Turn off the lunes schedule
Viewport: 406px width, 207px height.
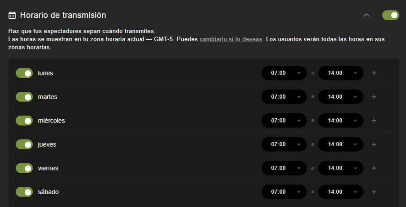pyautogui.click(x=24, y=73)
